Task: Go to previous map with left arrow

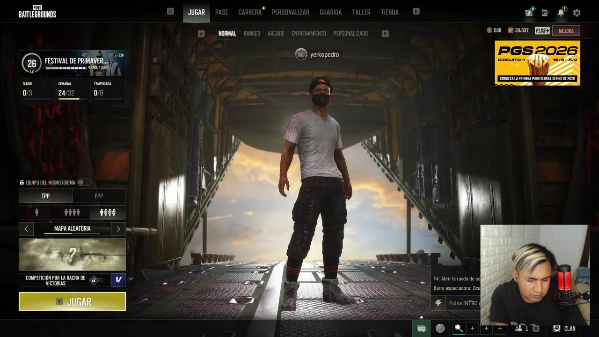Action: (x=26, y=229)
